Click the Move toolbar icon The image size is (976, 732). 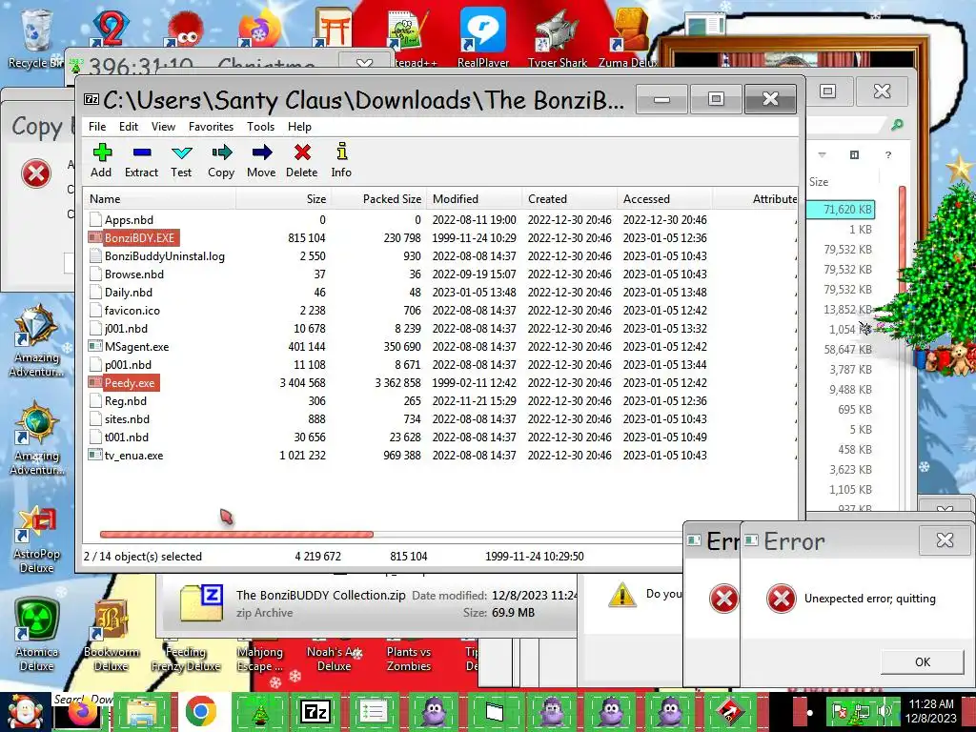(261, 160)
